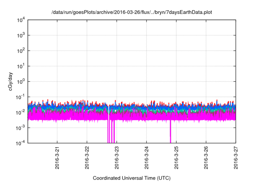Click the 10^-3 y-axis tick label
This screenshot has height=182, width=260.
click(x=20, y=128)
